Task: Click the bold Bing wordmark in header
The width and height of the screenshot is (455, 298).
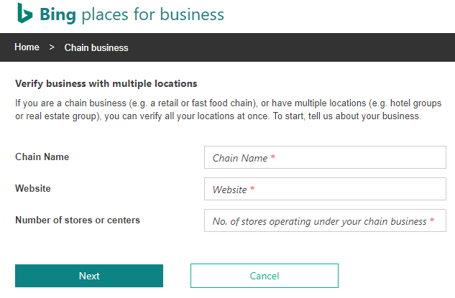Action: [59, 14]
